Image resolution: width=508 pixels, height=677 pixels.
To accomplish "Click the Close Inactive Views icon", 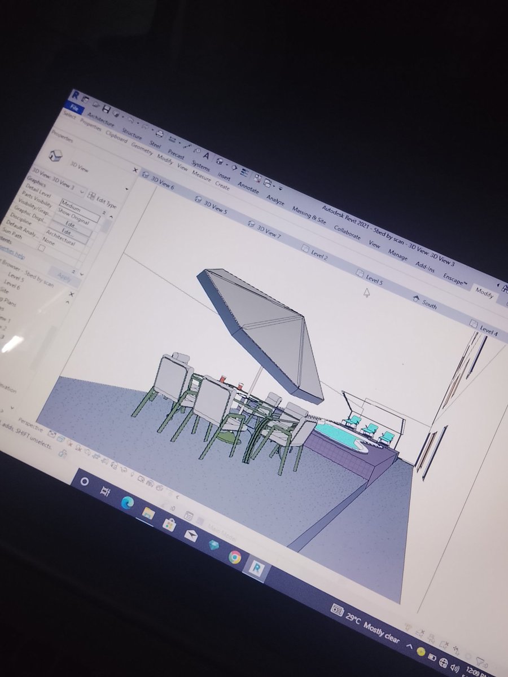I will pos(257,179).
